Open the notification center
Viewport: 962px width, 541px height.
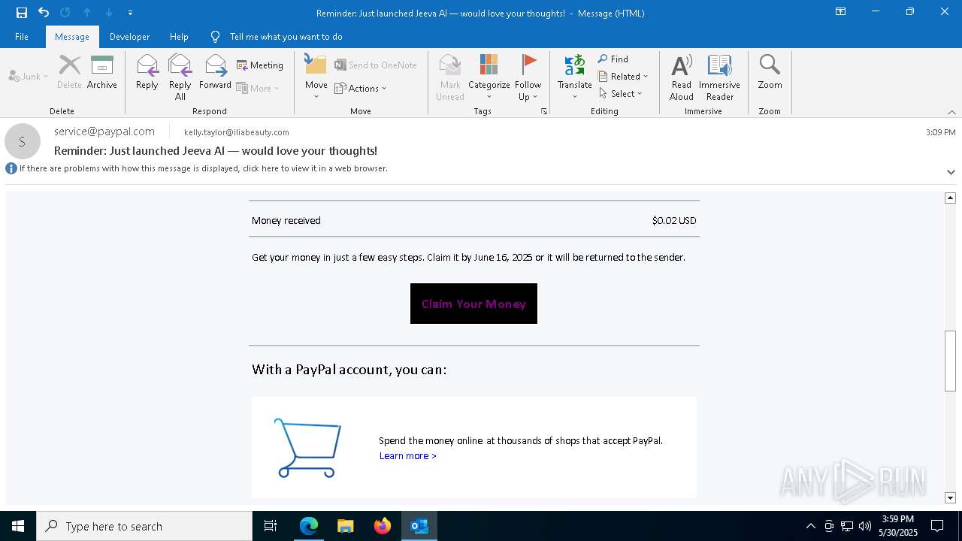(x=937, y=526)
